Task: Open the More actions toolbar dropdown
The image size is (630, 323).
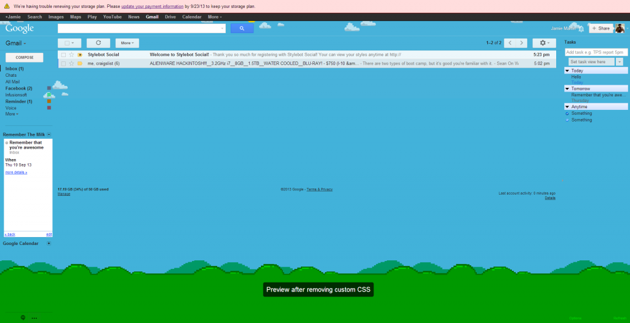Action: pos(127,43)
